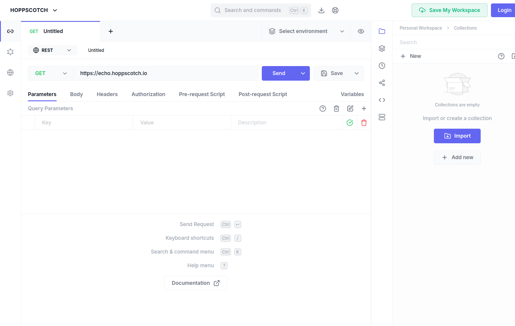Open the Shared requests share icon
The width and height of the screenshot is (515, 326).
(x=382, y=83)
